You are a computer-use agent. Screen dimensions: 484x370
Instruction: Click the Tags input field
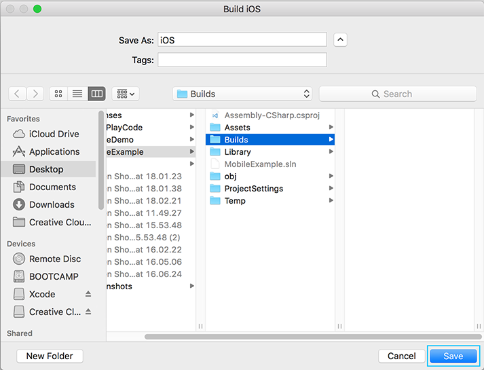tap(242, 60)
